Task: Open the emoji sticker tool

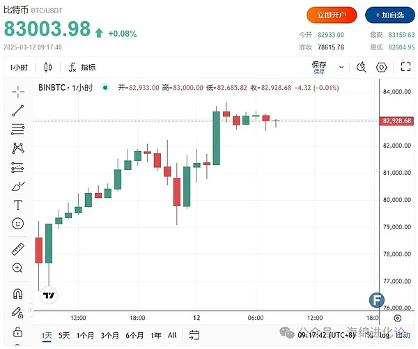Action: point(18,224)
